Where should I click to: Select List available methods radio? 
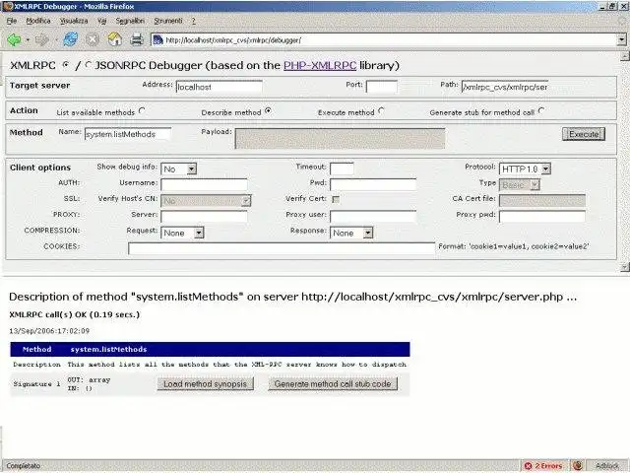[142, 110]
